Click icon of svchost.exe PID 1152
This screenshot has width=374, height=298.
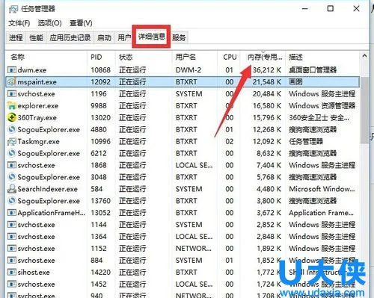pos(12,249)
